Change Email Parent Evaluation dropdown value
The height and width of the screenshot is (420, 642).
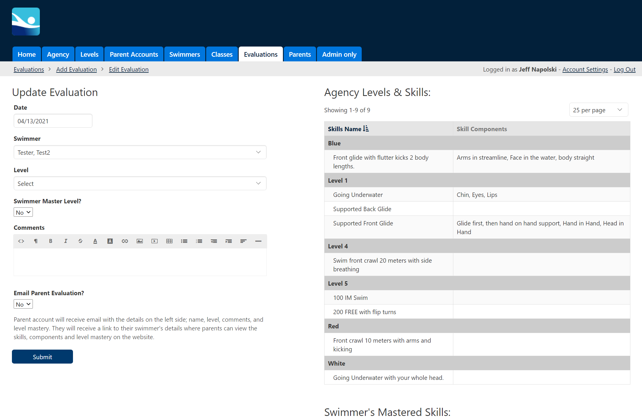point(23,304)
